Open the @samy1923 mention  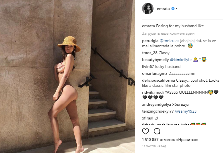tap(186, 111)
